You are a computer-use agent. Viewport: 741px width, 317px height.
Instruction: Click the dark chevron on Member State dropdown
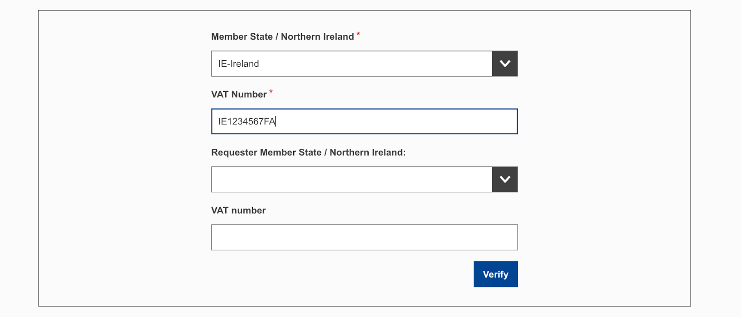click(x=504, y=63)
